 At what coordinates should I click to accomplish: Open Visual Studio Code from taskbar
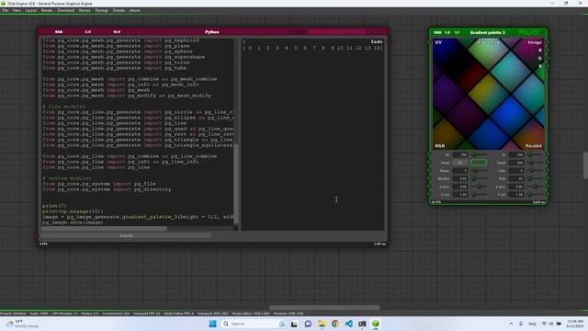point(348,324)
